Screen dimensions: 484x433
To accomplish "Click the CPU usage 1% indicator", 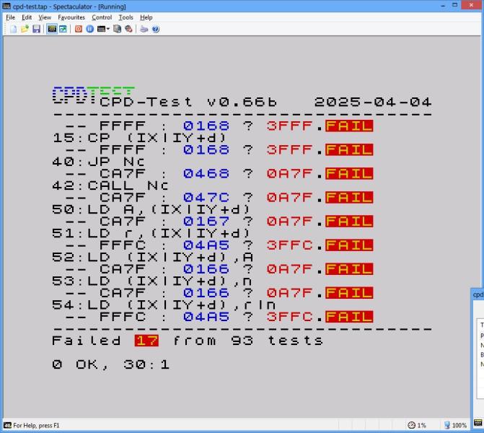I will 416,425.
